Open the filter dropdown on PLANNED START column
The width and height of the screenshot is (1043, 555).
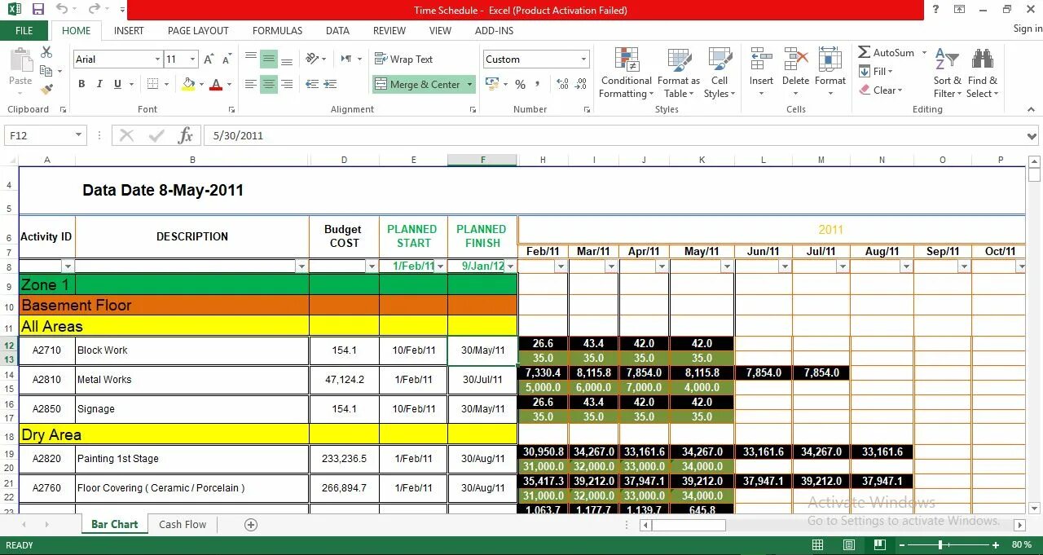click(441, 266)
